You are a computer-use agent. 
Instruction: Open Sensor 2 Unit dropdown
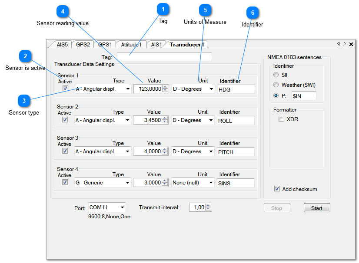point(193,120)
